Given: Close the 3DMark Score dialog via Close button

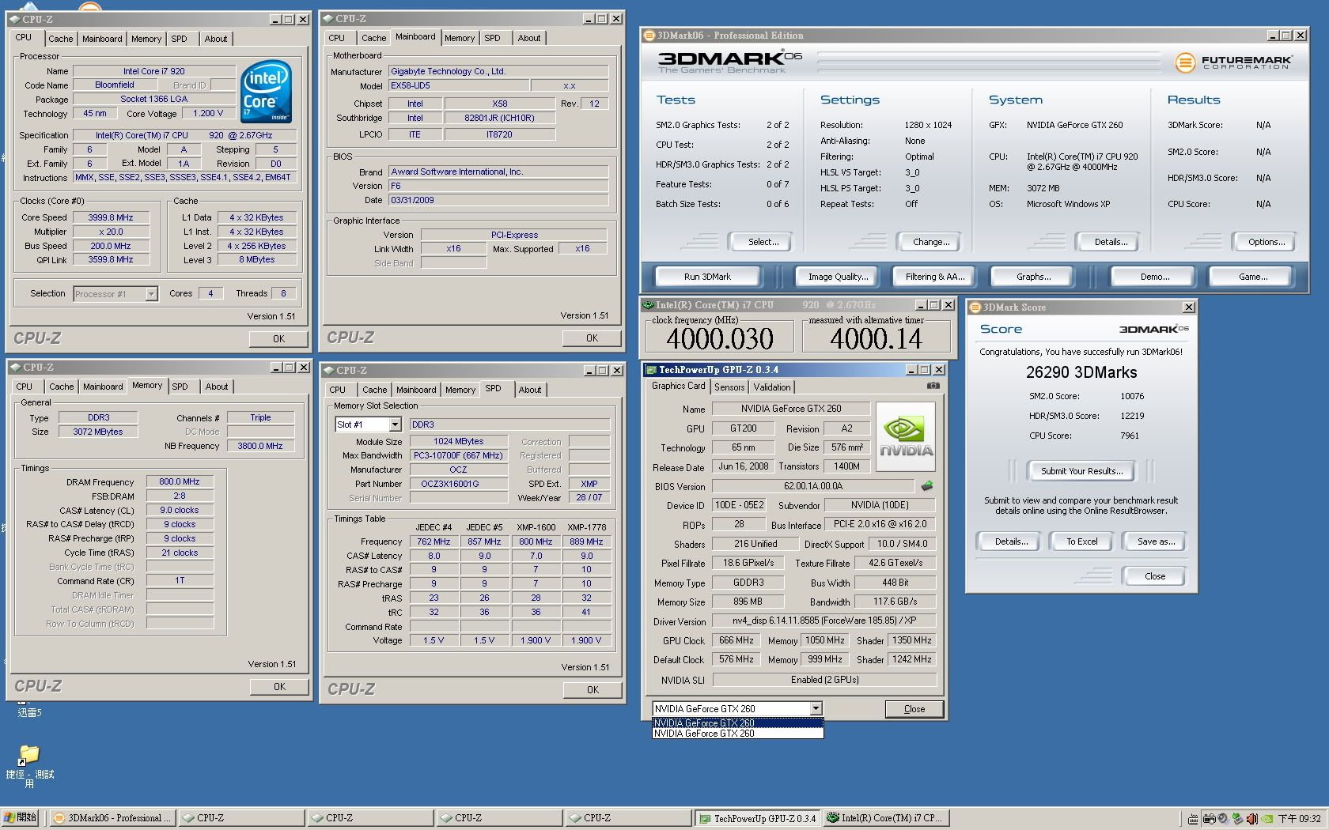Looking at the screenshot, I should pyautogui.click(x=1155, y=576).
